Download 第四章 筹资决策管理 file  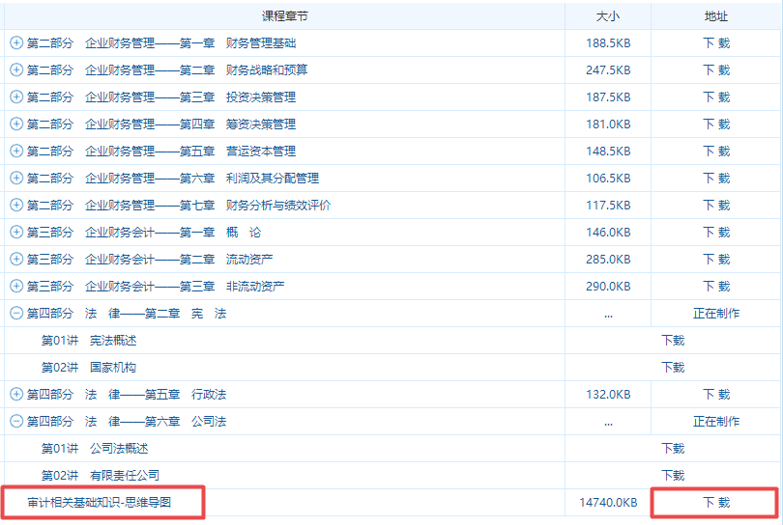coord(716,124)
